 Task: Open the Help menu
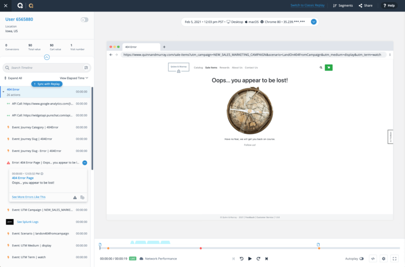click(x=389, y=5)
